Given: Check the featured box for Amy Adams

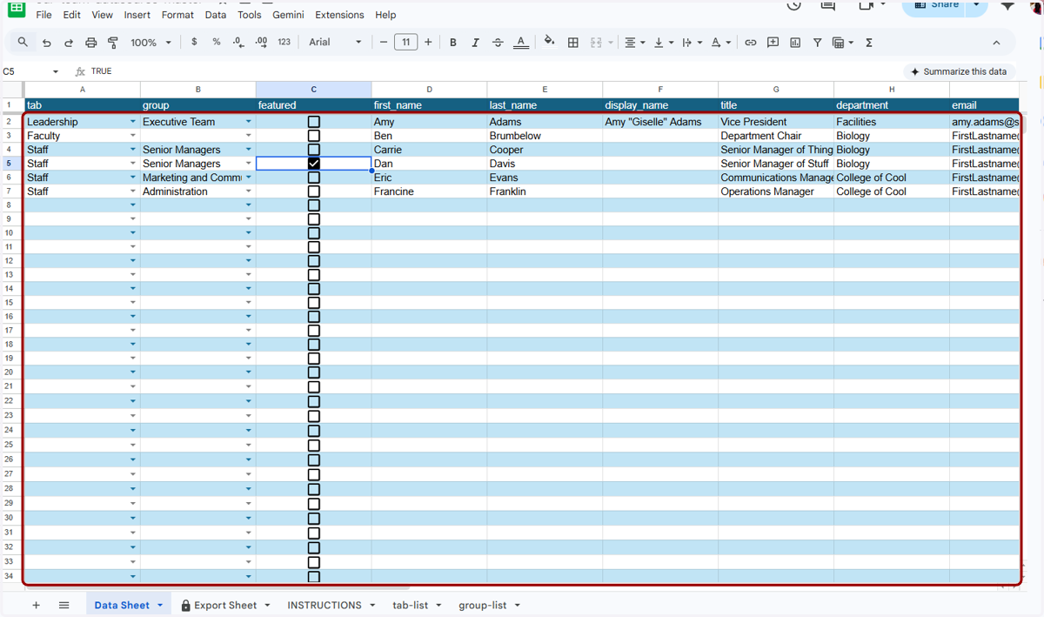Looking at the screenshot, I should [x=314, y=122].
